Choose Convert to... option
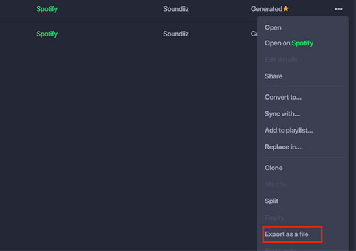The width and height of the screenshot is (356, 251). click(x=283, y=97)
